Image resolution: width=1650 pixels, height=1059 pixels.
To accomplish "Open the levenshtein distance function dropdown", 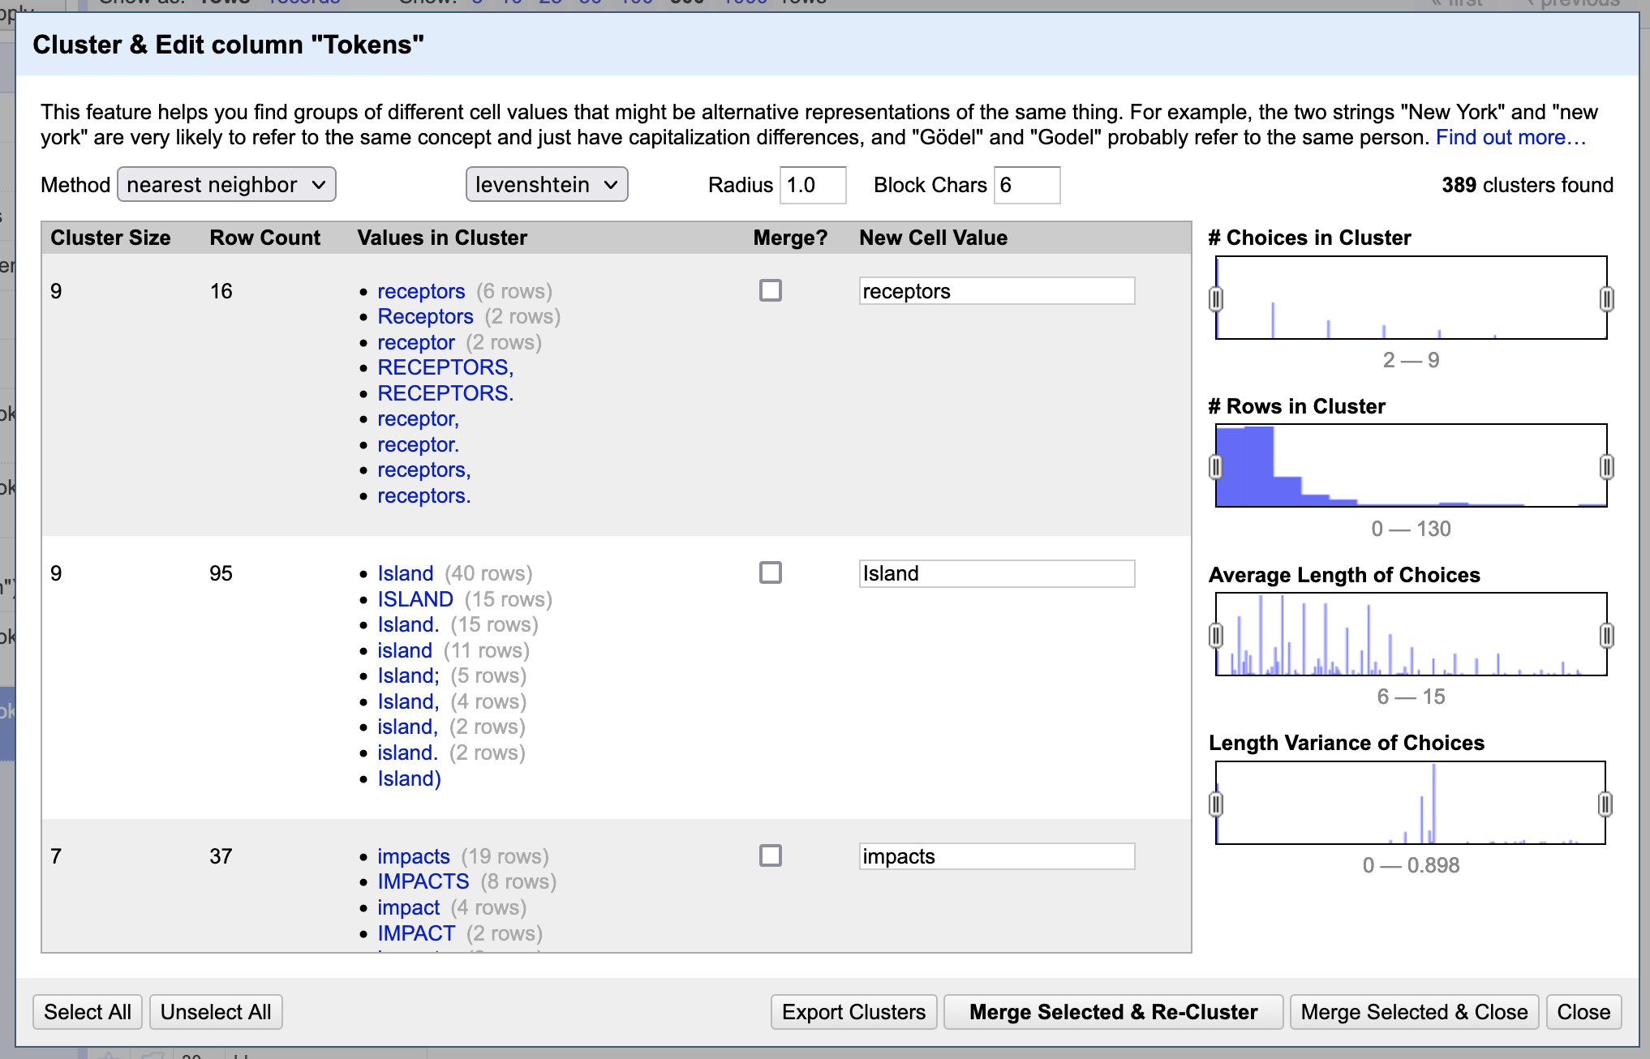I will [x=547, y=185].
